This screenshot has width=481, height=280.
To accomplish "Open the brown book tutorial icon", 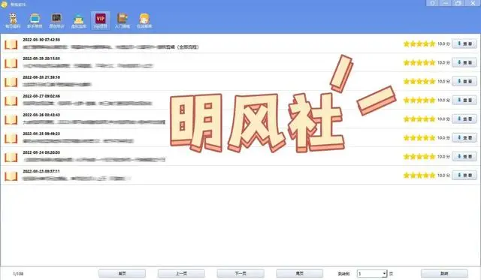I will tap(123, 20).
